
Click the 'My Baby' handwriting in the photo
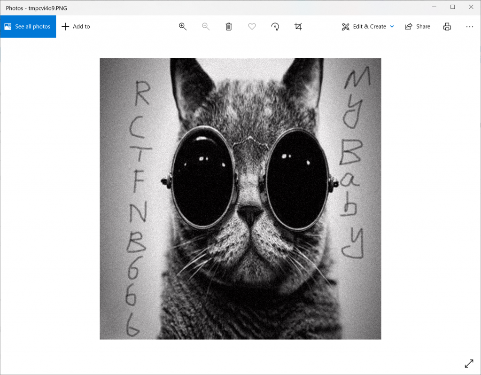354,164
